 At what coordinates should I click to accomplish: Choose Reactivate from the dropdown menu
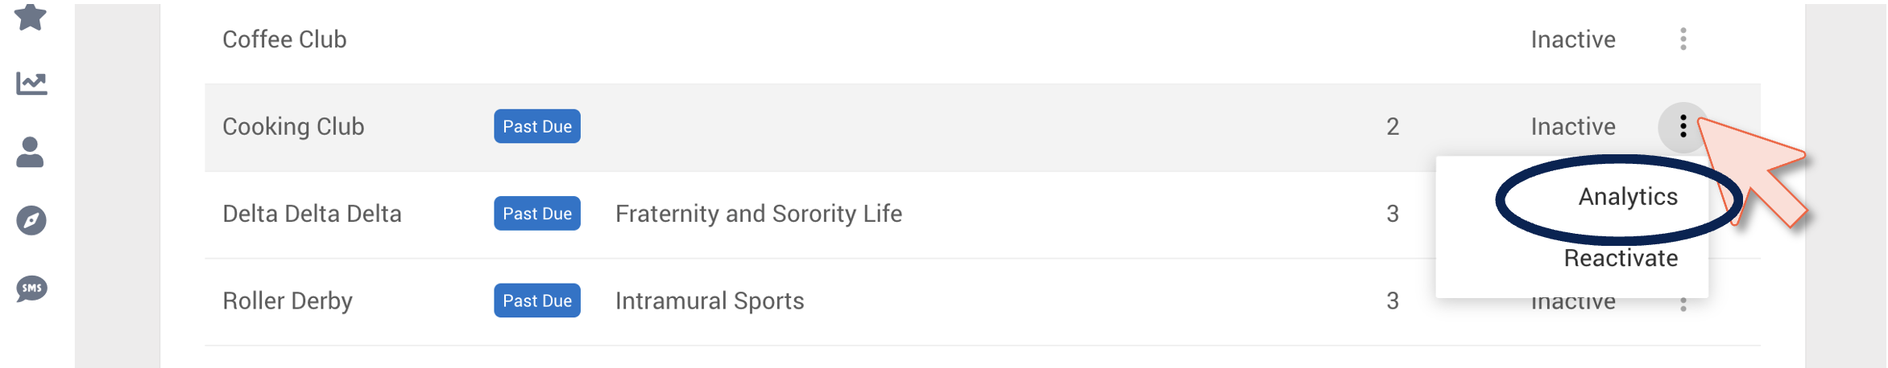[x=1621, y=258]
